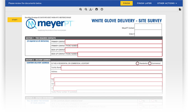Viewport: 188px width, 112px height.
Task: Click the zoom out magnifier icon
Action: click(86, 9)
